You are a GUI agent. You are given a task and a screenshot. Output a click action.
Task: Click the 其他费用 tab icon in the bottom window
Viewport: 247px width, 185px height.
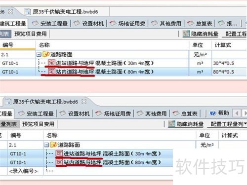(140, 113)
